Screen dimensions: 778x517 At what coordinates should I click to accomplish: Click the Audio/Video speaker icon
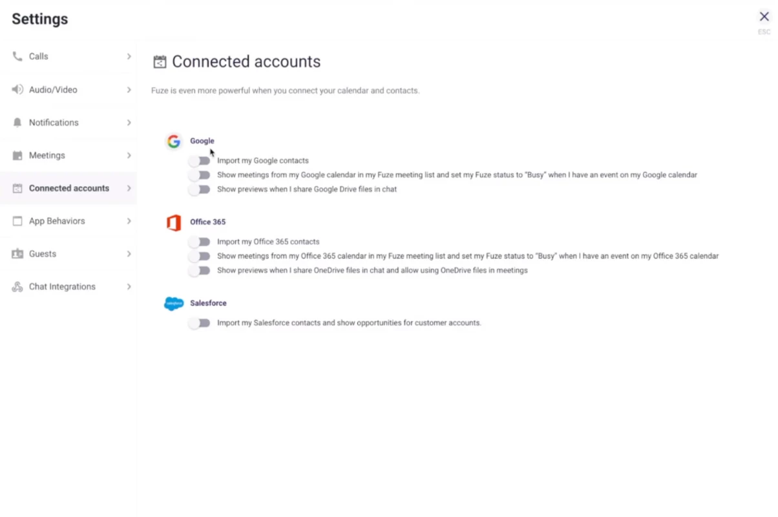17,89
